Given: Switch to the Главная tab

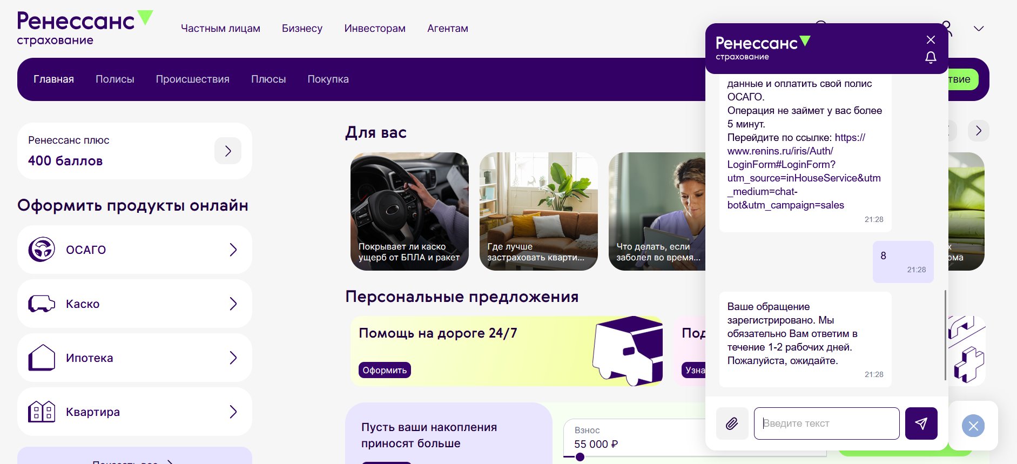Looking at the screenshot, I should click(53, 79).
